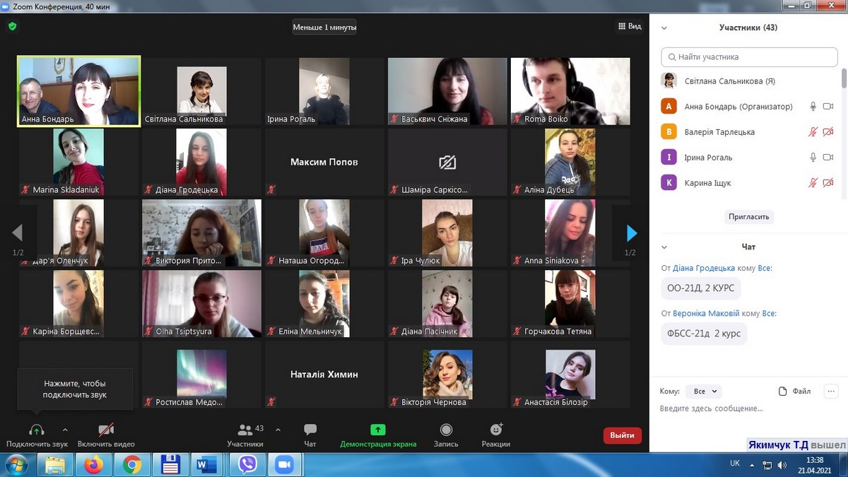This screenshot has width=848, height=477.
Task: Open the chat recipient dropdown
Action: tap(705, 391)
